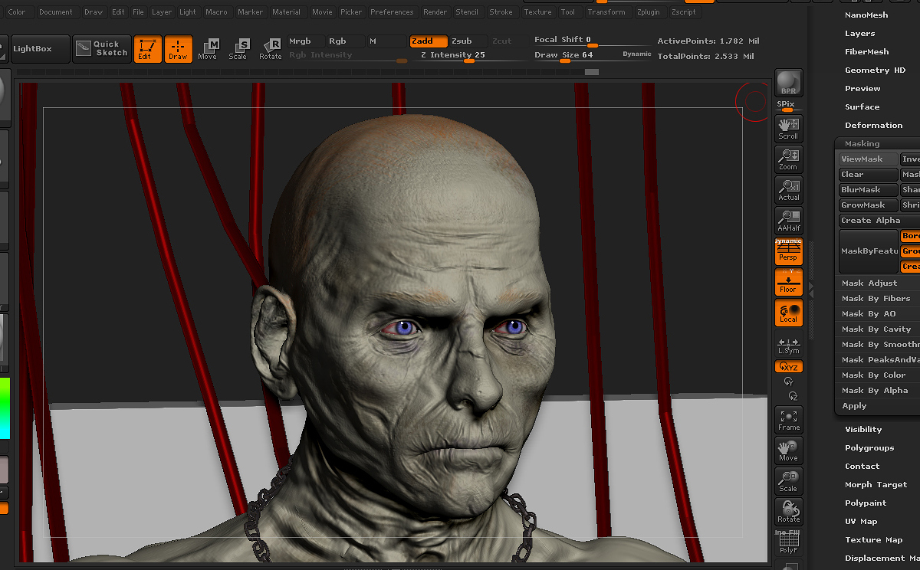Enable M material mode
Screen dimensions: 920x570
point(386,41)
